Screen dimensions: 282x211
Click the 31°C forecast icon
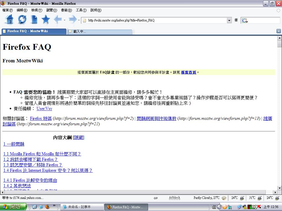259,198
